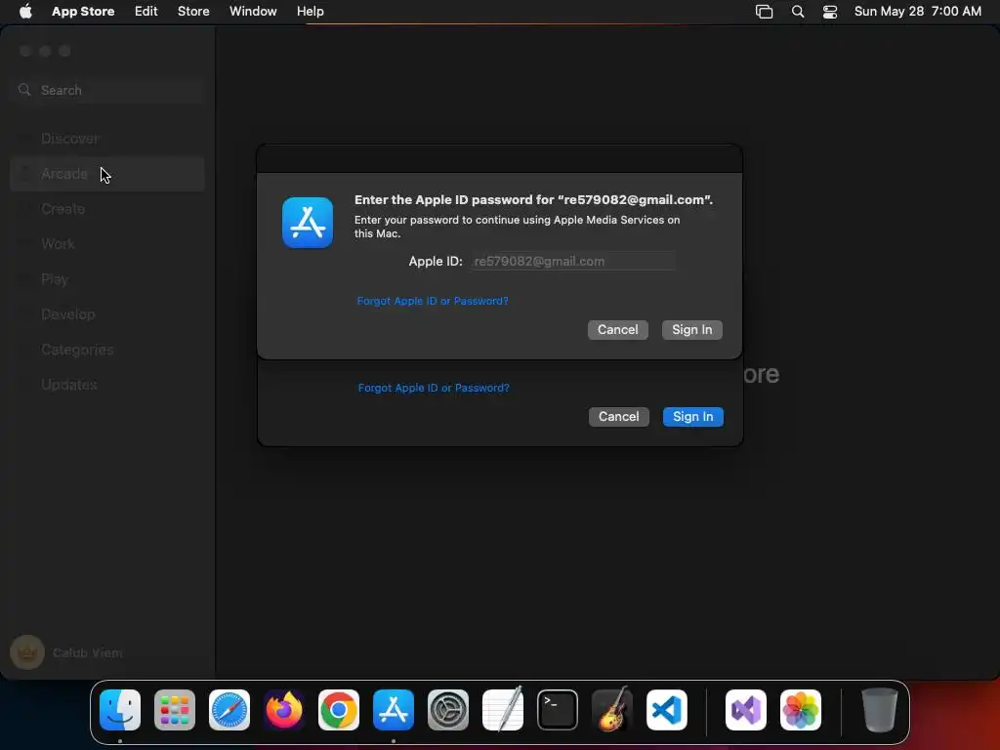Open Terminal from the Dock

558,710
